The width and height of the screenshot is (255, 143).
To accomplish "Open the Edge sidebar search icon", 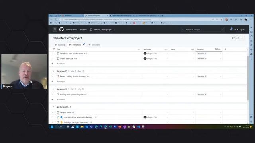I will click(x=251, y=27).
